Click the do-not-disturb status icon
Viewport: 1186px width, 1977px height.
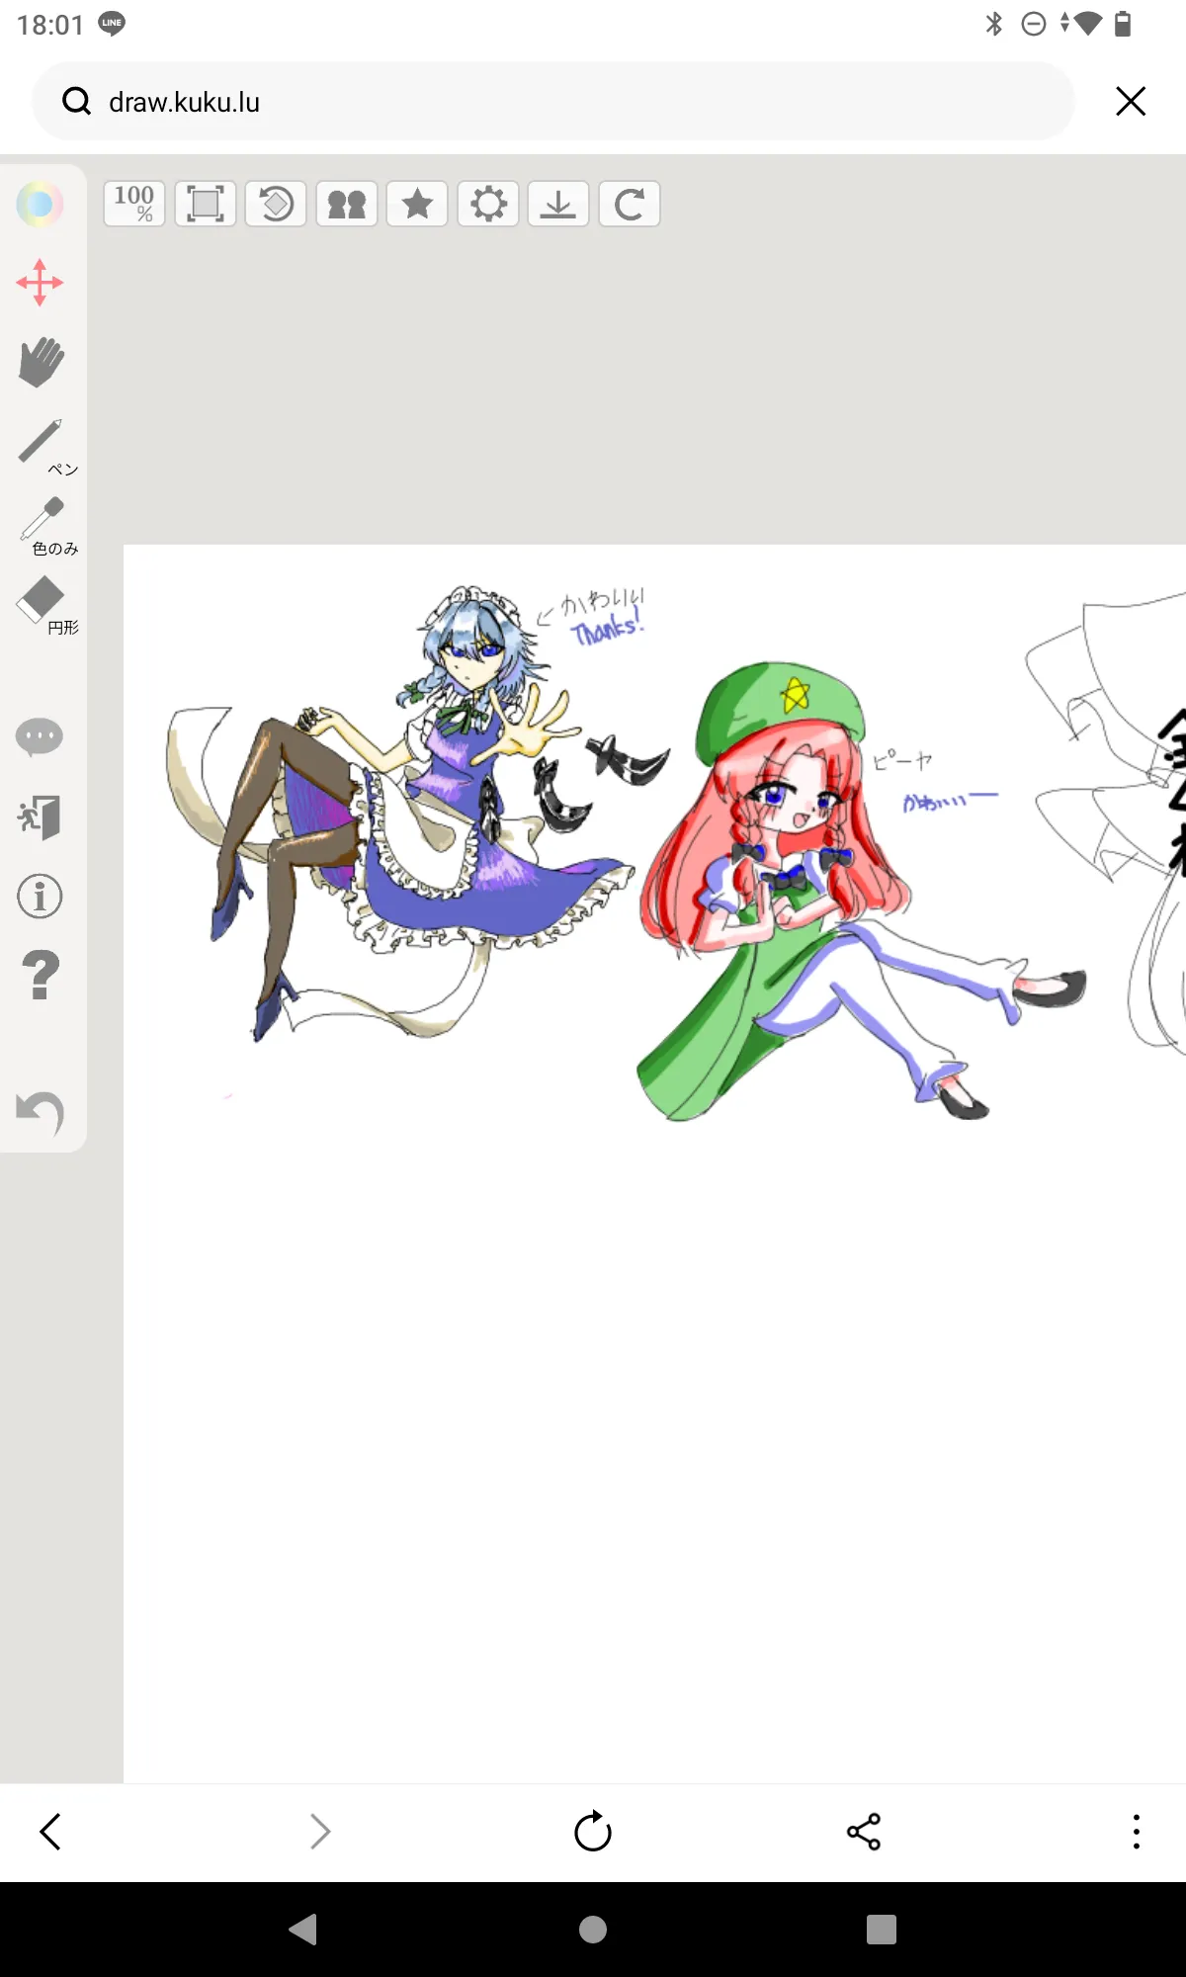pos(1034,24)
